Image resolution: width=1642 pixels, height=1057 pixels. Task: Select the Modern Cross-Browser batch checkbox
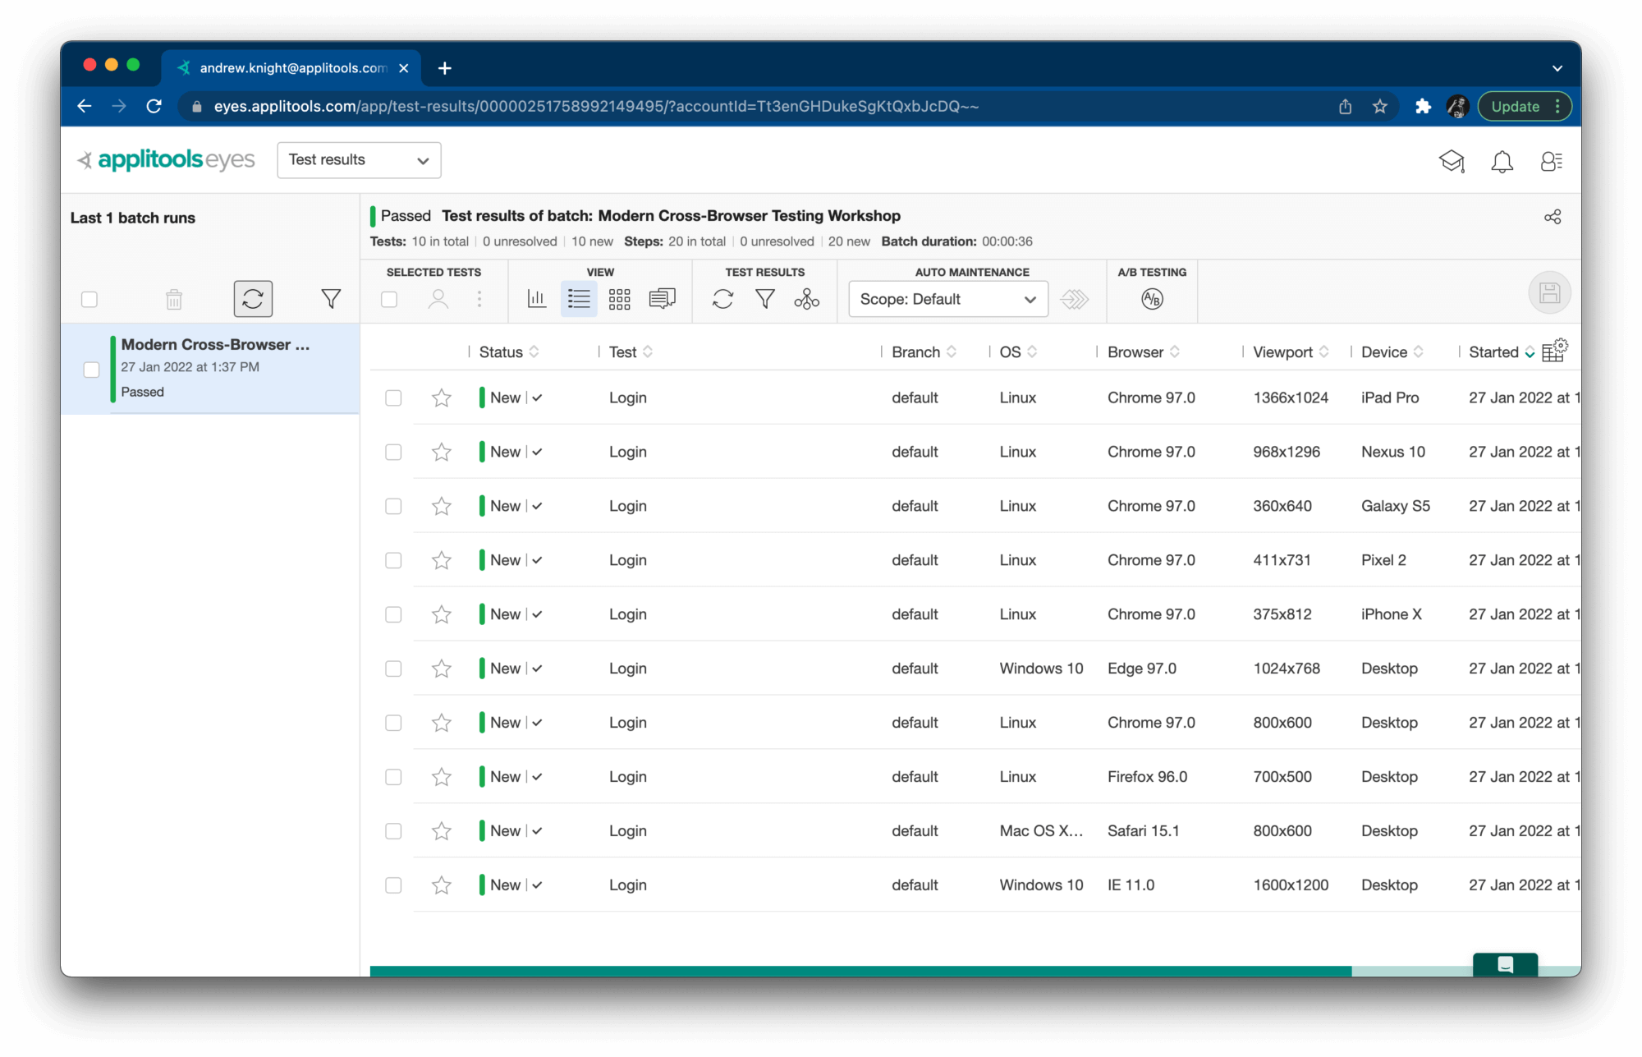click(90, 370)
